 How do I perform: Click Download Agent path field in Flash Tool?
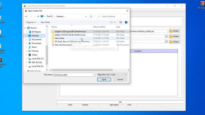click(149, 31)
